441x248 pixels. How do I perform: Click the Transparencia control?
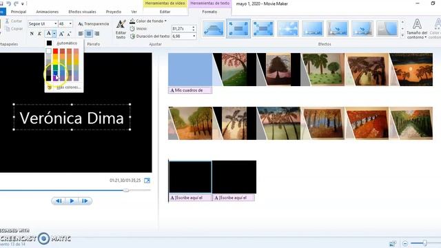[x=94, y=24]
